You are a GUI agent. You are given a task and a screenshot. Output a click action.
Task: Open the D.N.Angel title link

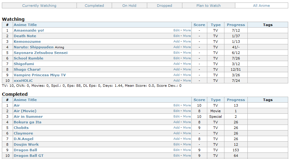point(24,139)
